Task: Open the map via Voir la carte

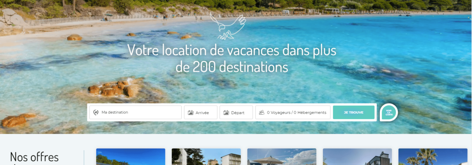Action: 389,113
